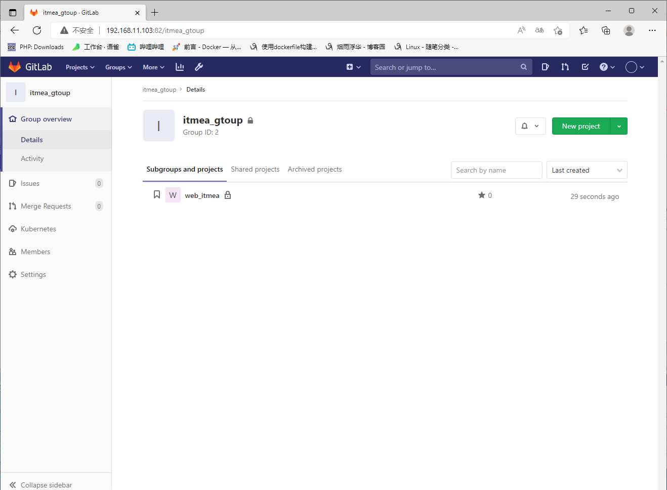
Task: Open browser profile avatar
Action: [x=629, y=30]
